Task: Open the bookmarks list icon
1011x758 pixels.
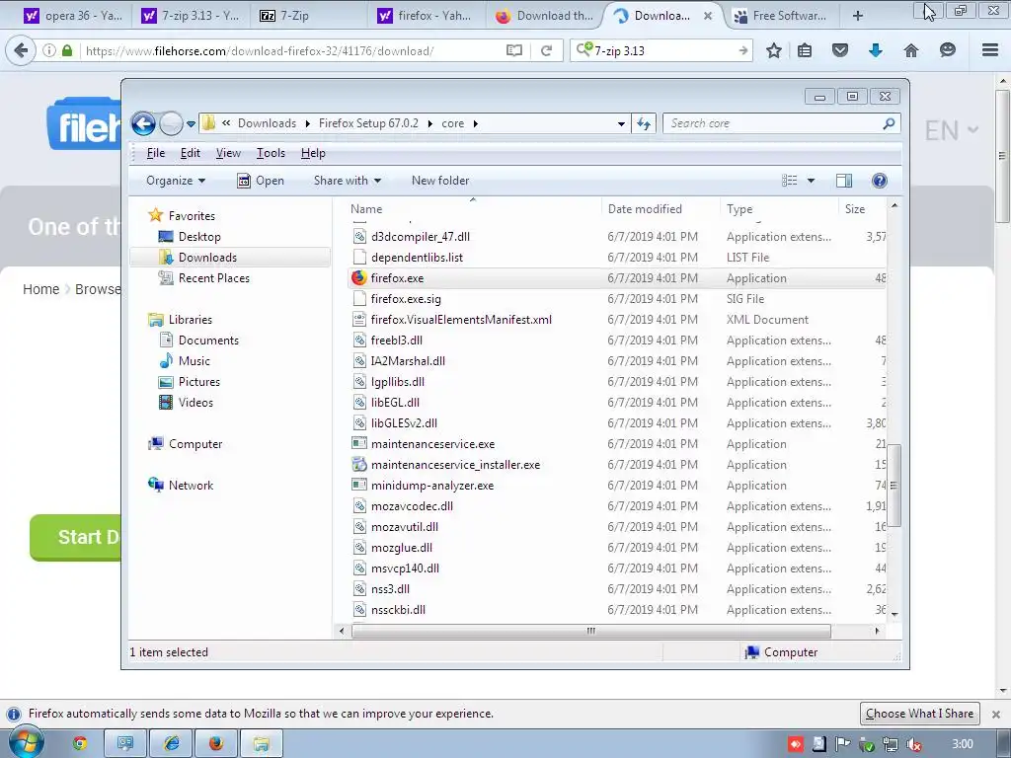Action: (x=805, y=50)
